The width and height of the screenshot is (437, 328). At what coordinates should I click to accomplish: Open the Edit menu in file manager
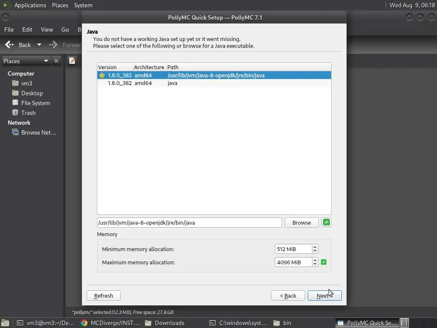tap(27, 29)
